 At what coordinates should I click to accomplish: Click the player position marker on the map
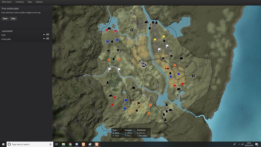point(144,65)
